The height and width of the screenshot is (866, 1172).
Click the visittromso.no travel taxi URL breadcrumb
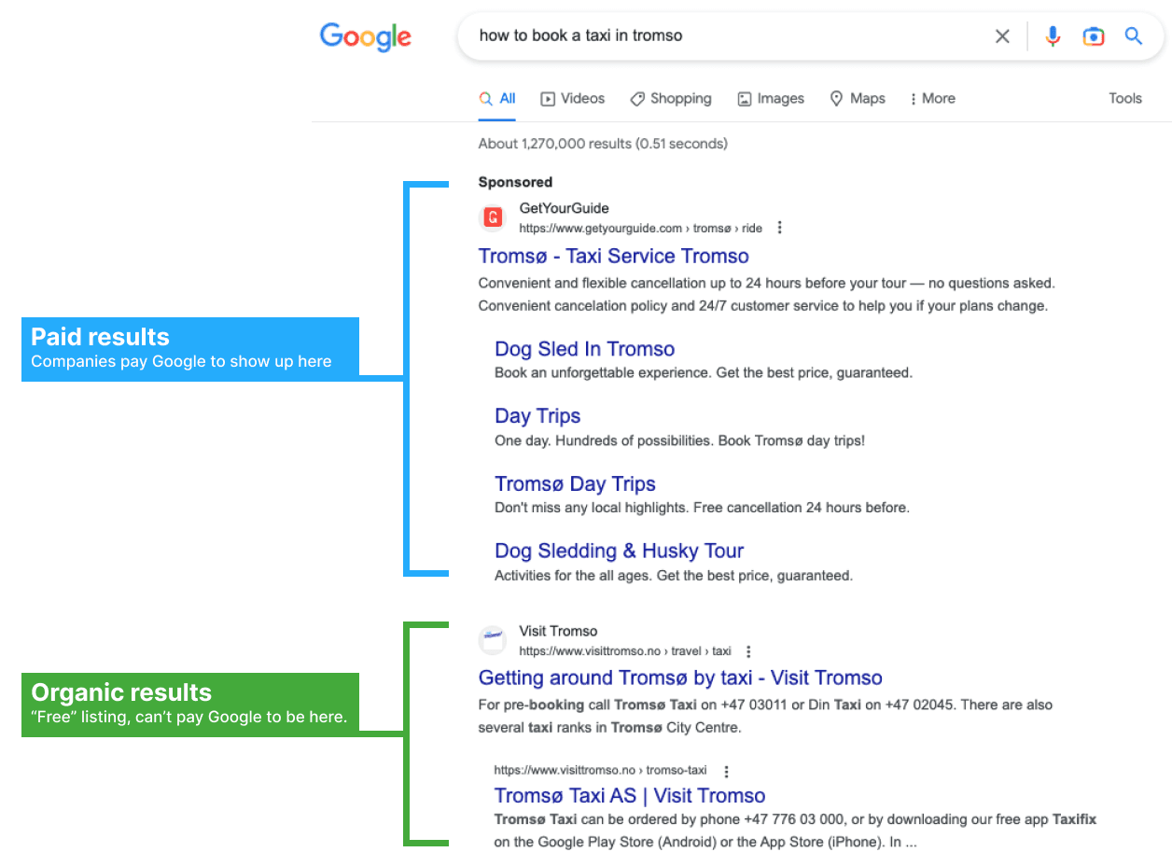625,651
